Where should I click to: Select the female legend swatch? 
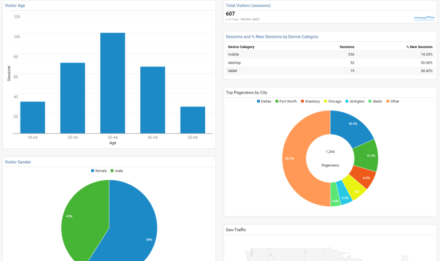click(93, 171)
